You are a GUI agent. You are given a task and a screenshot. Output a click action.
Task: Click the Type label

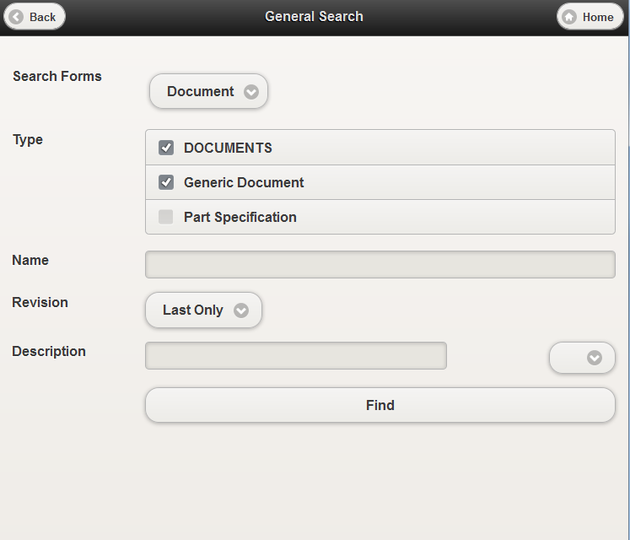point(28,139)
